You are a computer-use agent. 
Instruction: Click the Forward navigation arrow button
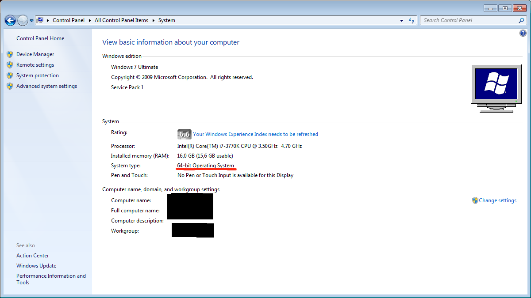23,20
